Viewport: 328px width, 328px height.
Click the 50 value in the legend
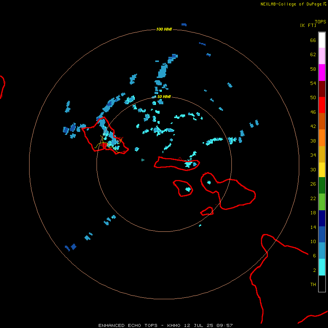pyautogui.click(x=313, y=98)
